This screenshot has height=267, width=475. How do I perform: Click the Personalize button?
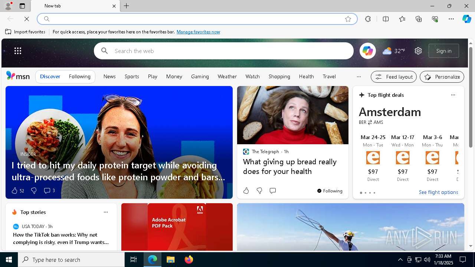pyautogui.click(x=442, y=77)
